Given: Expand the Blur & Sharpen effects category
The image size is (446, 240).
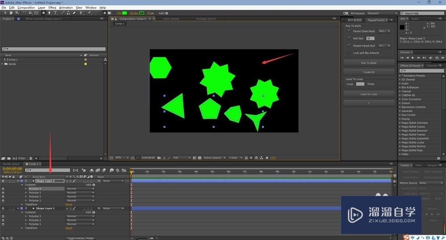Looking at the screenshot, I should click(400, 88).
